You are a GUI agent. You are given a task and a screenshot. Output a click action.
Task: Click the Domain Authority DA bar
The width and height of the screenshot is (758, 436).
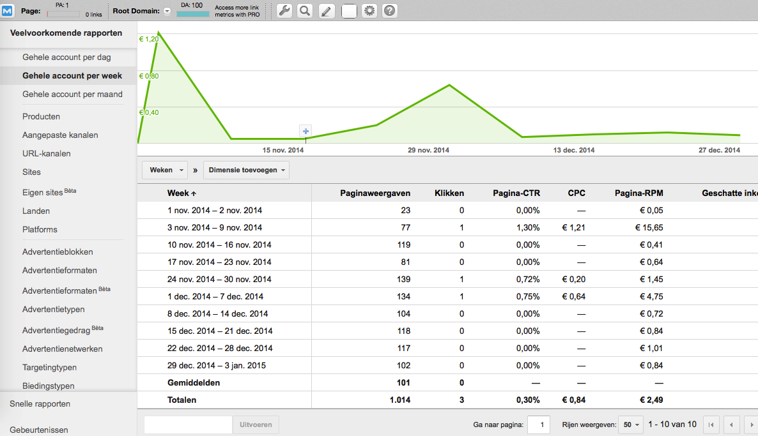tap(193, 14)
